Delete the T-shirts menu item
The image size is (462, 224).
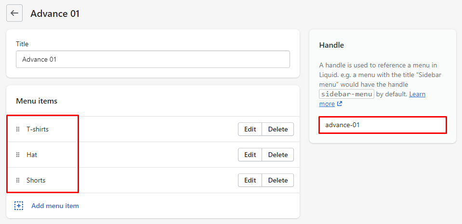277,129
